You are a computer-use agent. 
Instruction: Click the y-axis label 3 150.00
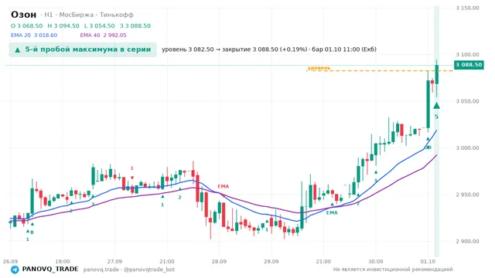click(x=467, y=8)
